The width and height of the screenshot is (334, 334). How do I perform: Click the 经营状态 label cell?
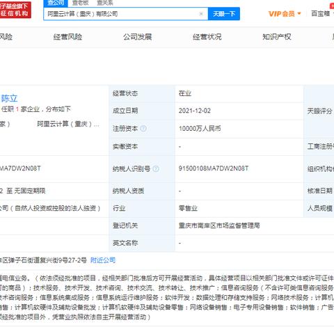click(142, 94)
